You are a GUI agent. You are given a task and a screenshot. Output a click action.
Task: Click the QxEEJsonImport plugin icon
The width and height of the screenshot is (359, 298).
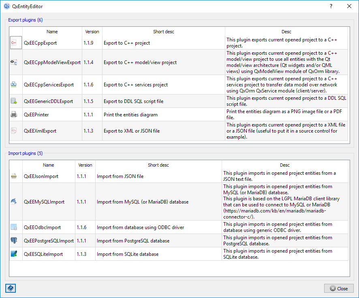14,176
